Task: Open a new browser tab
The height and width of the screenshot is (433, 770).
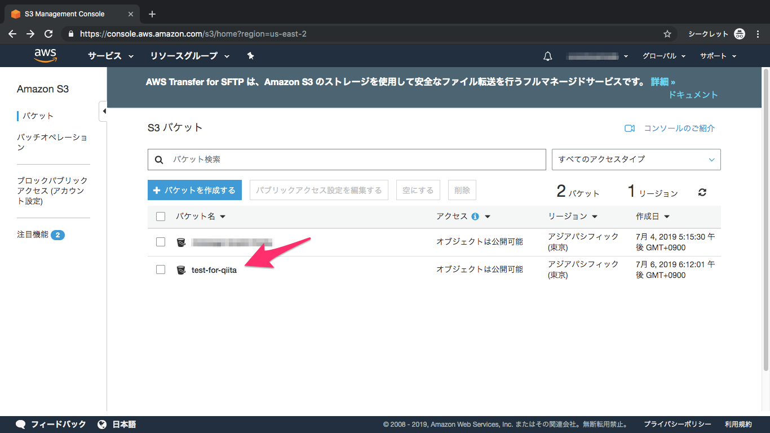Action: (x=152, y=14)
